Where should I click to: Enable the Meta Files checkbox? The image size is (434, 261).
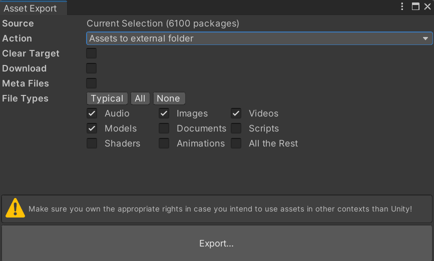click(91, 83)
